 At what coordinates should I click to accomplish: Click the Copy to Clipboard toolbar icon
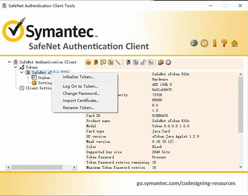tap(161, 62)
